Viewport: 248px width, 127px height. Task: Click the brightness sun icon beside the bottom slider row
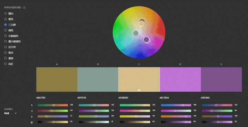point(32,122)
